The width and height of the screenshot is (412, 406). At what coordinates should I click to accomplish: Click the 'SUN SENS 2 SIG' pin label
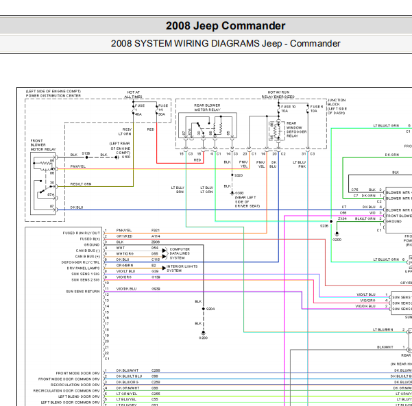coord(86,280)
